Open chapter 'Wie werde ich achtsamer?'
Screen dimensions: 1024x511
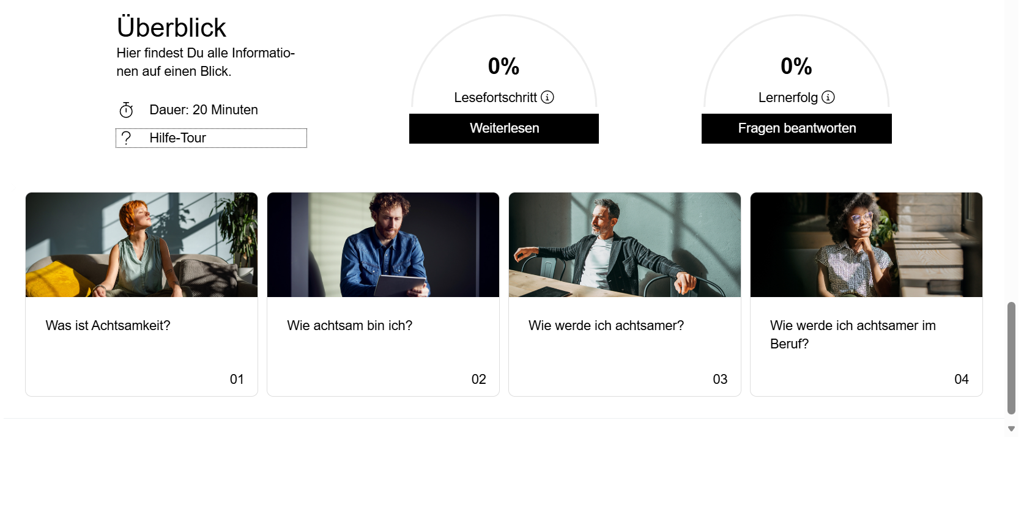(606, 326)
